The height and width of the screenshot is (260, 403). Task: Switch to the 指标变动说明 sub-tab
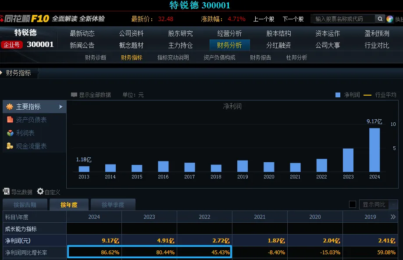[173, 57]
